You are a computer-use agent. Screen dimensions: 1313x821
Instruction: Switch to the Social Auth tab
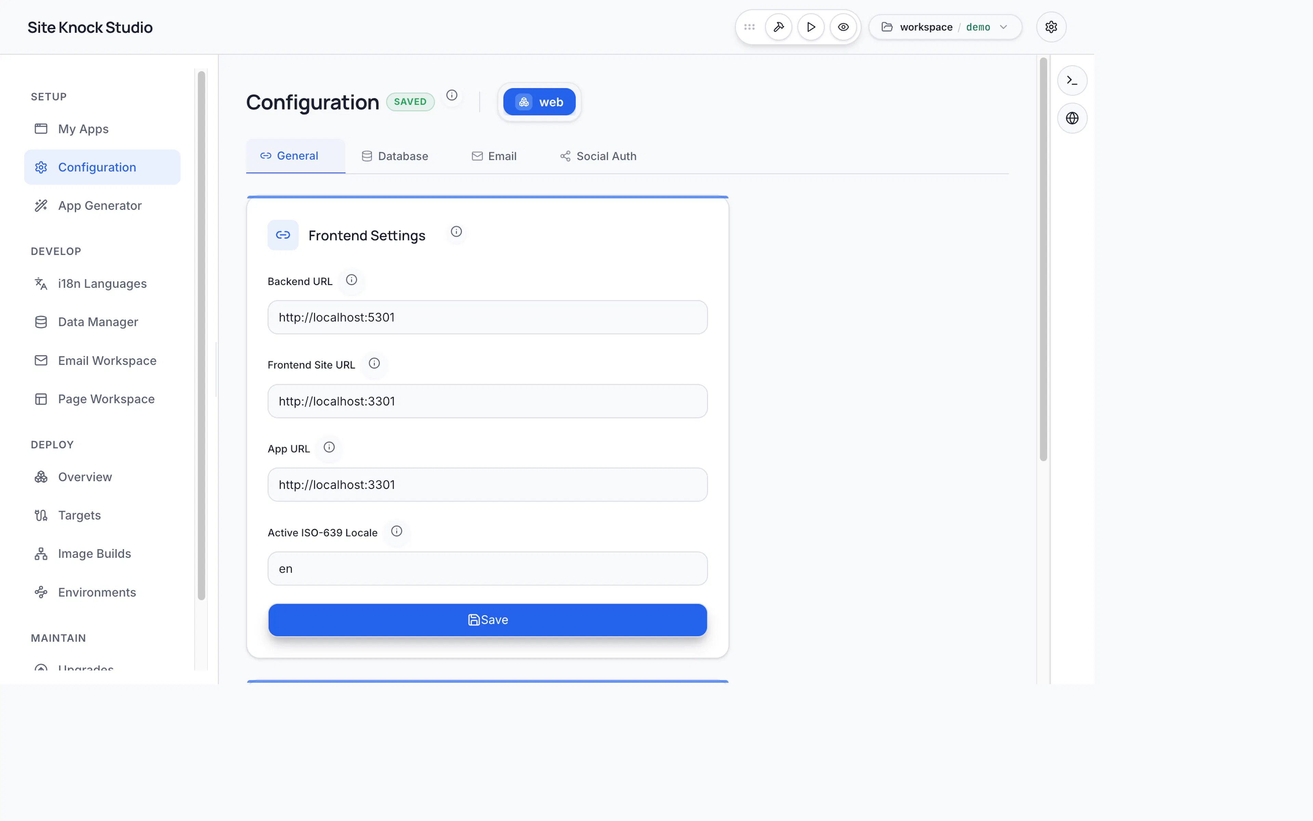click(x=598, y=156)
